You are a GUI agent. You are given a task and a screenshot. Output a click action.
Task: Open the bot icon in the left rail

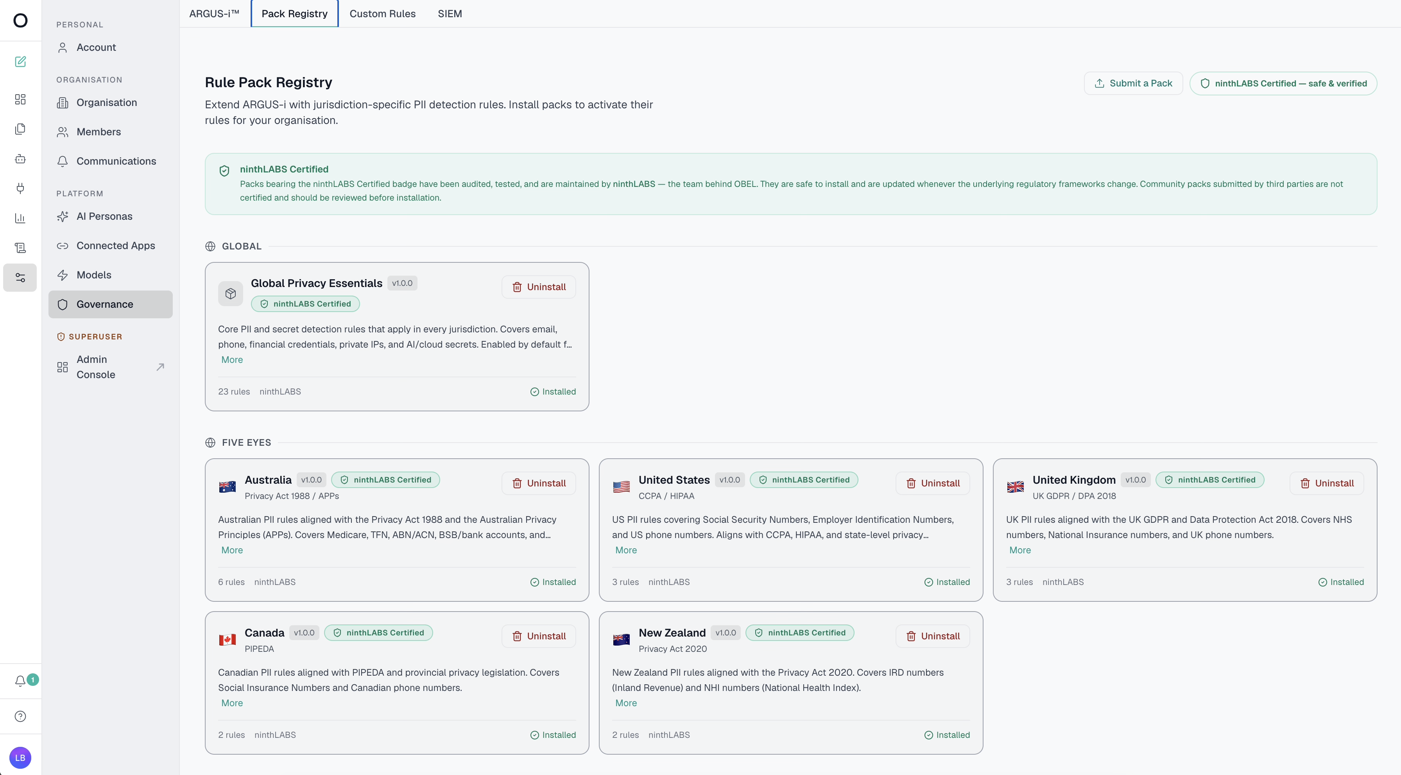20,159
